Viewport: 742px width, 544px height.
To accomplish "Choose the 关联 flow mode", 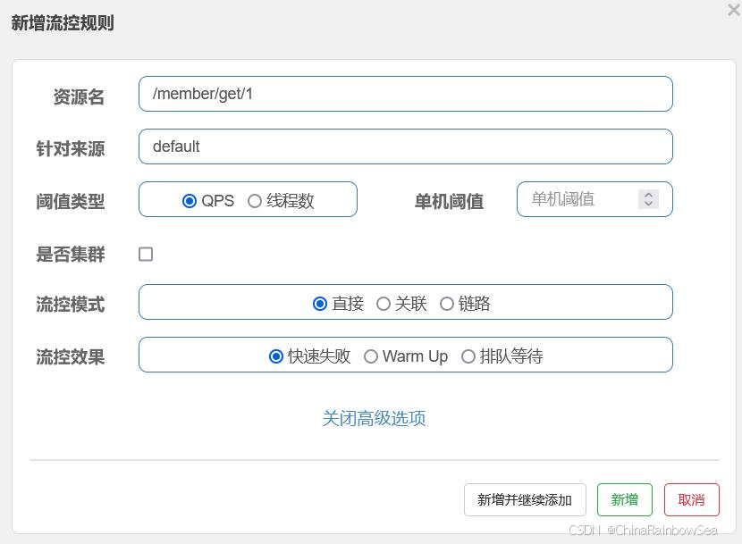I will click(384, 304).
